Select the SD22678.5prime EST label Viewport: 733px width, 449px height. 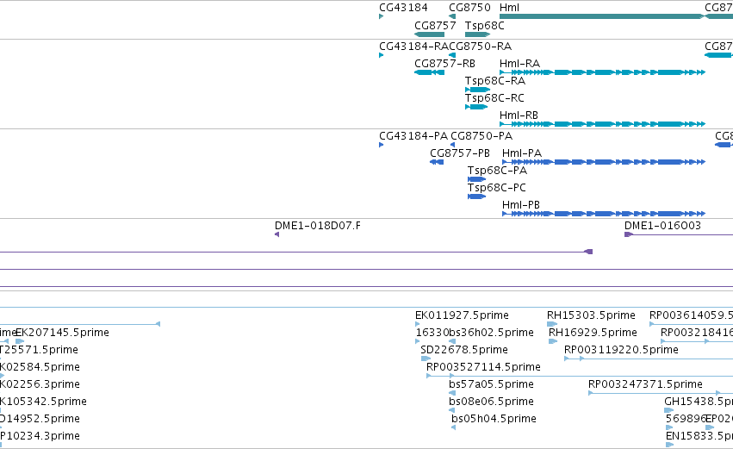click(x=464, y=350)
